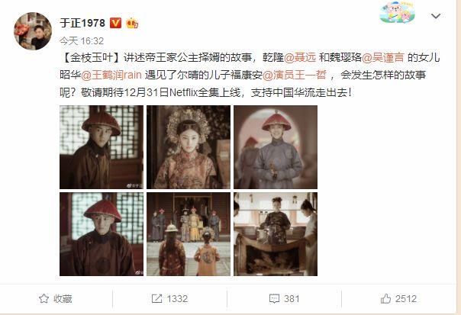Open the @聂远 mention link
The width and height of the screenshot is (461, 315).
[300, 57]
